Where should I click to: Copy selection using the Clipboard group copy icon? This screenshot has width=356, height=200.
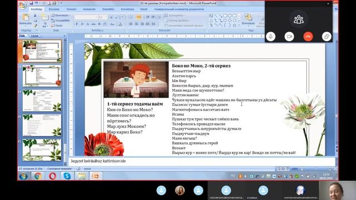pos(35,21)
